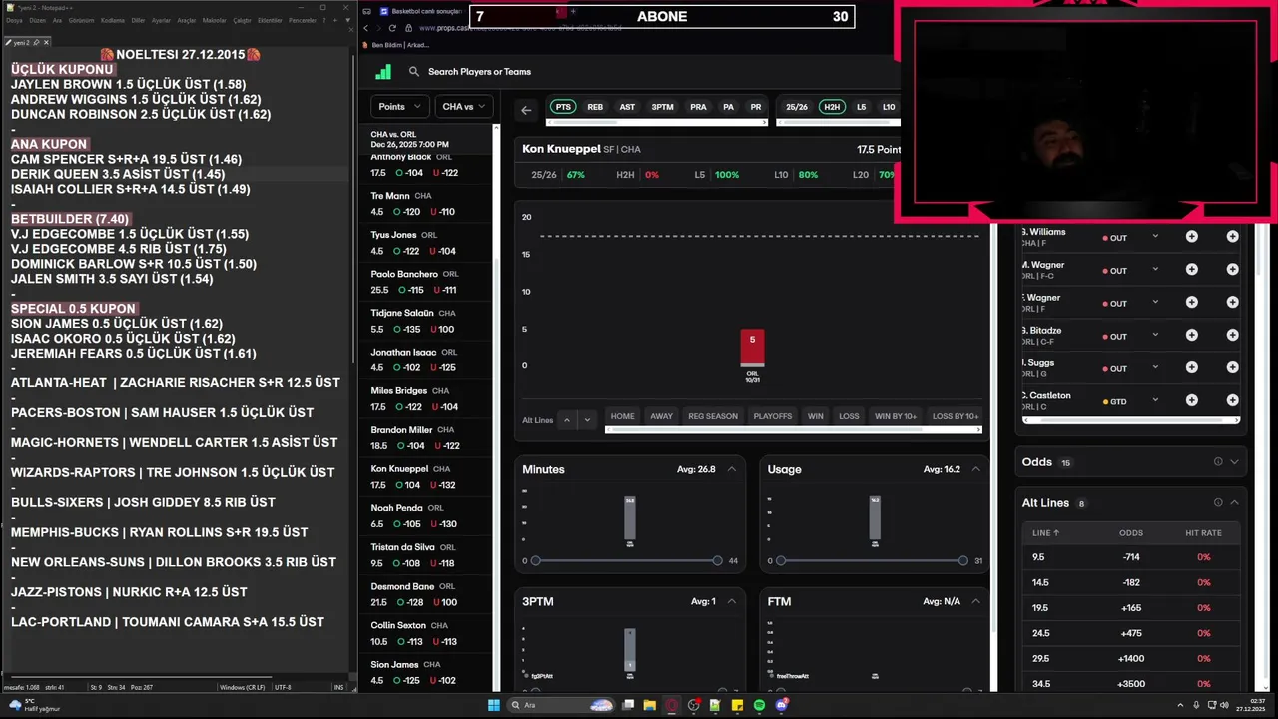Screen dimensions: 1278x719
Task: Click the search magnifier icon beside Search Players
Action: click(x=414, y=72)
